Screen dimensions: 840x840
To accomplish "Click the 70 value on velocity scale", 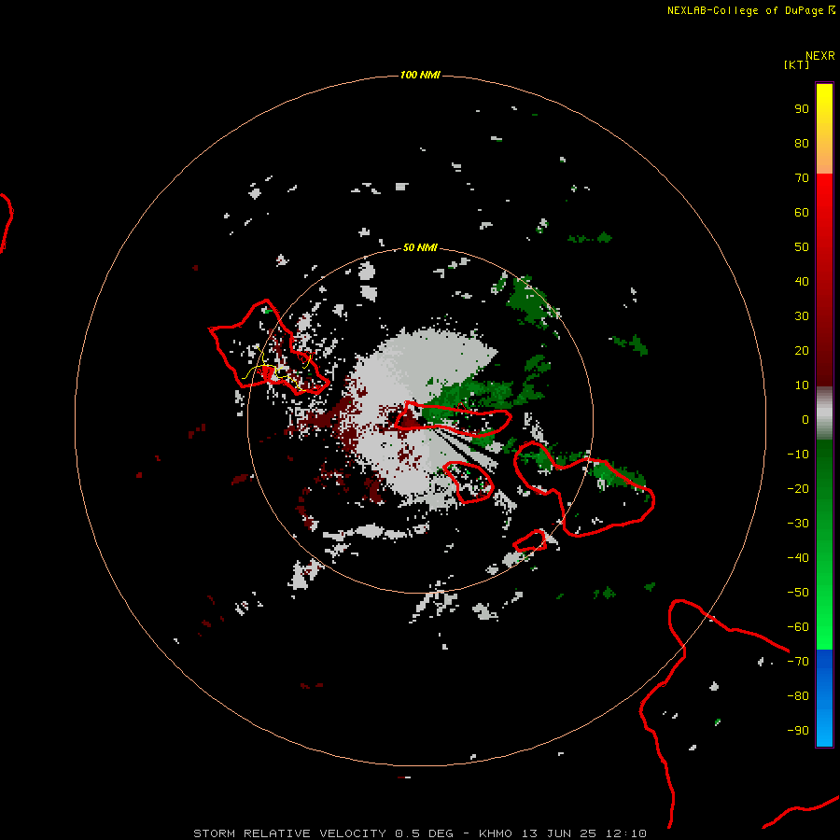I will pyautogui.click(x=802, y=178).
